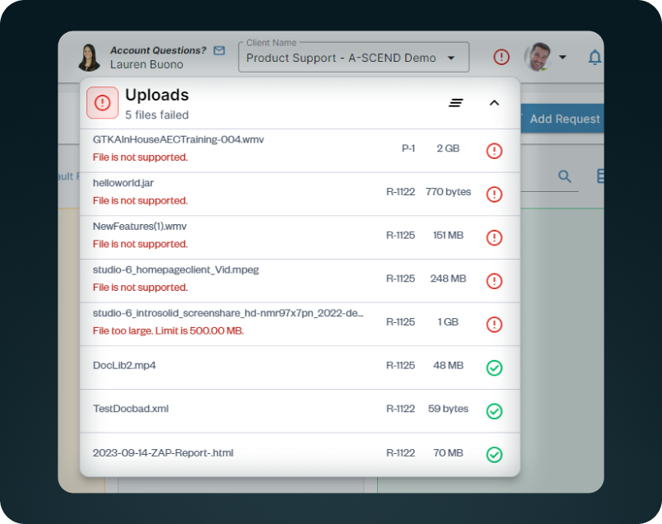Screen dimensions: 662x524
Task: Expand the profile menu arrow
Action: pyautogui.click(x=562, y=57)
